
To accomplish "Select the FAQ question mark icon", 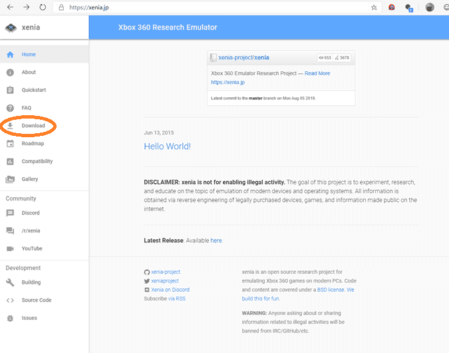I will pyautogui.click(x=10, y=108).
